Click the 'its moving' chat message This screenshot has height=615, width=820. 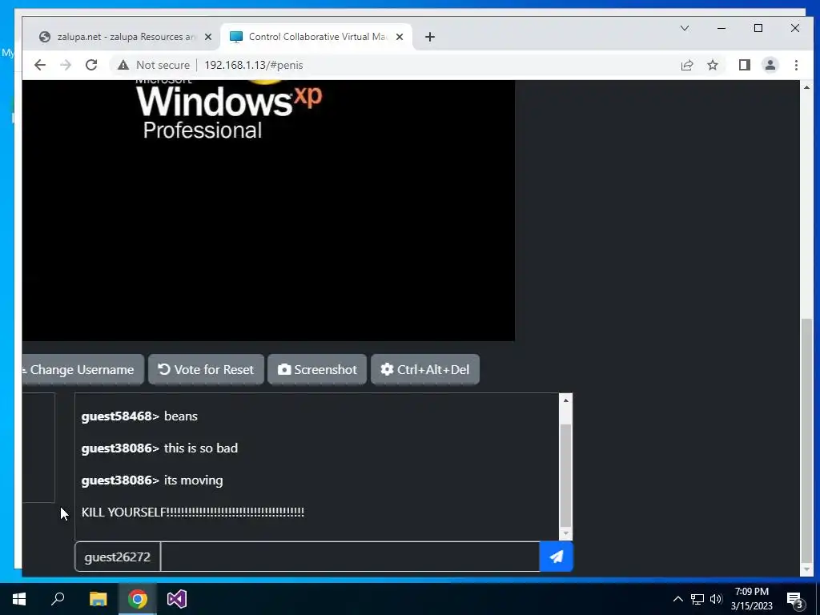point(194,480)
